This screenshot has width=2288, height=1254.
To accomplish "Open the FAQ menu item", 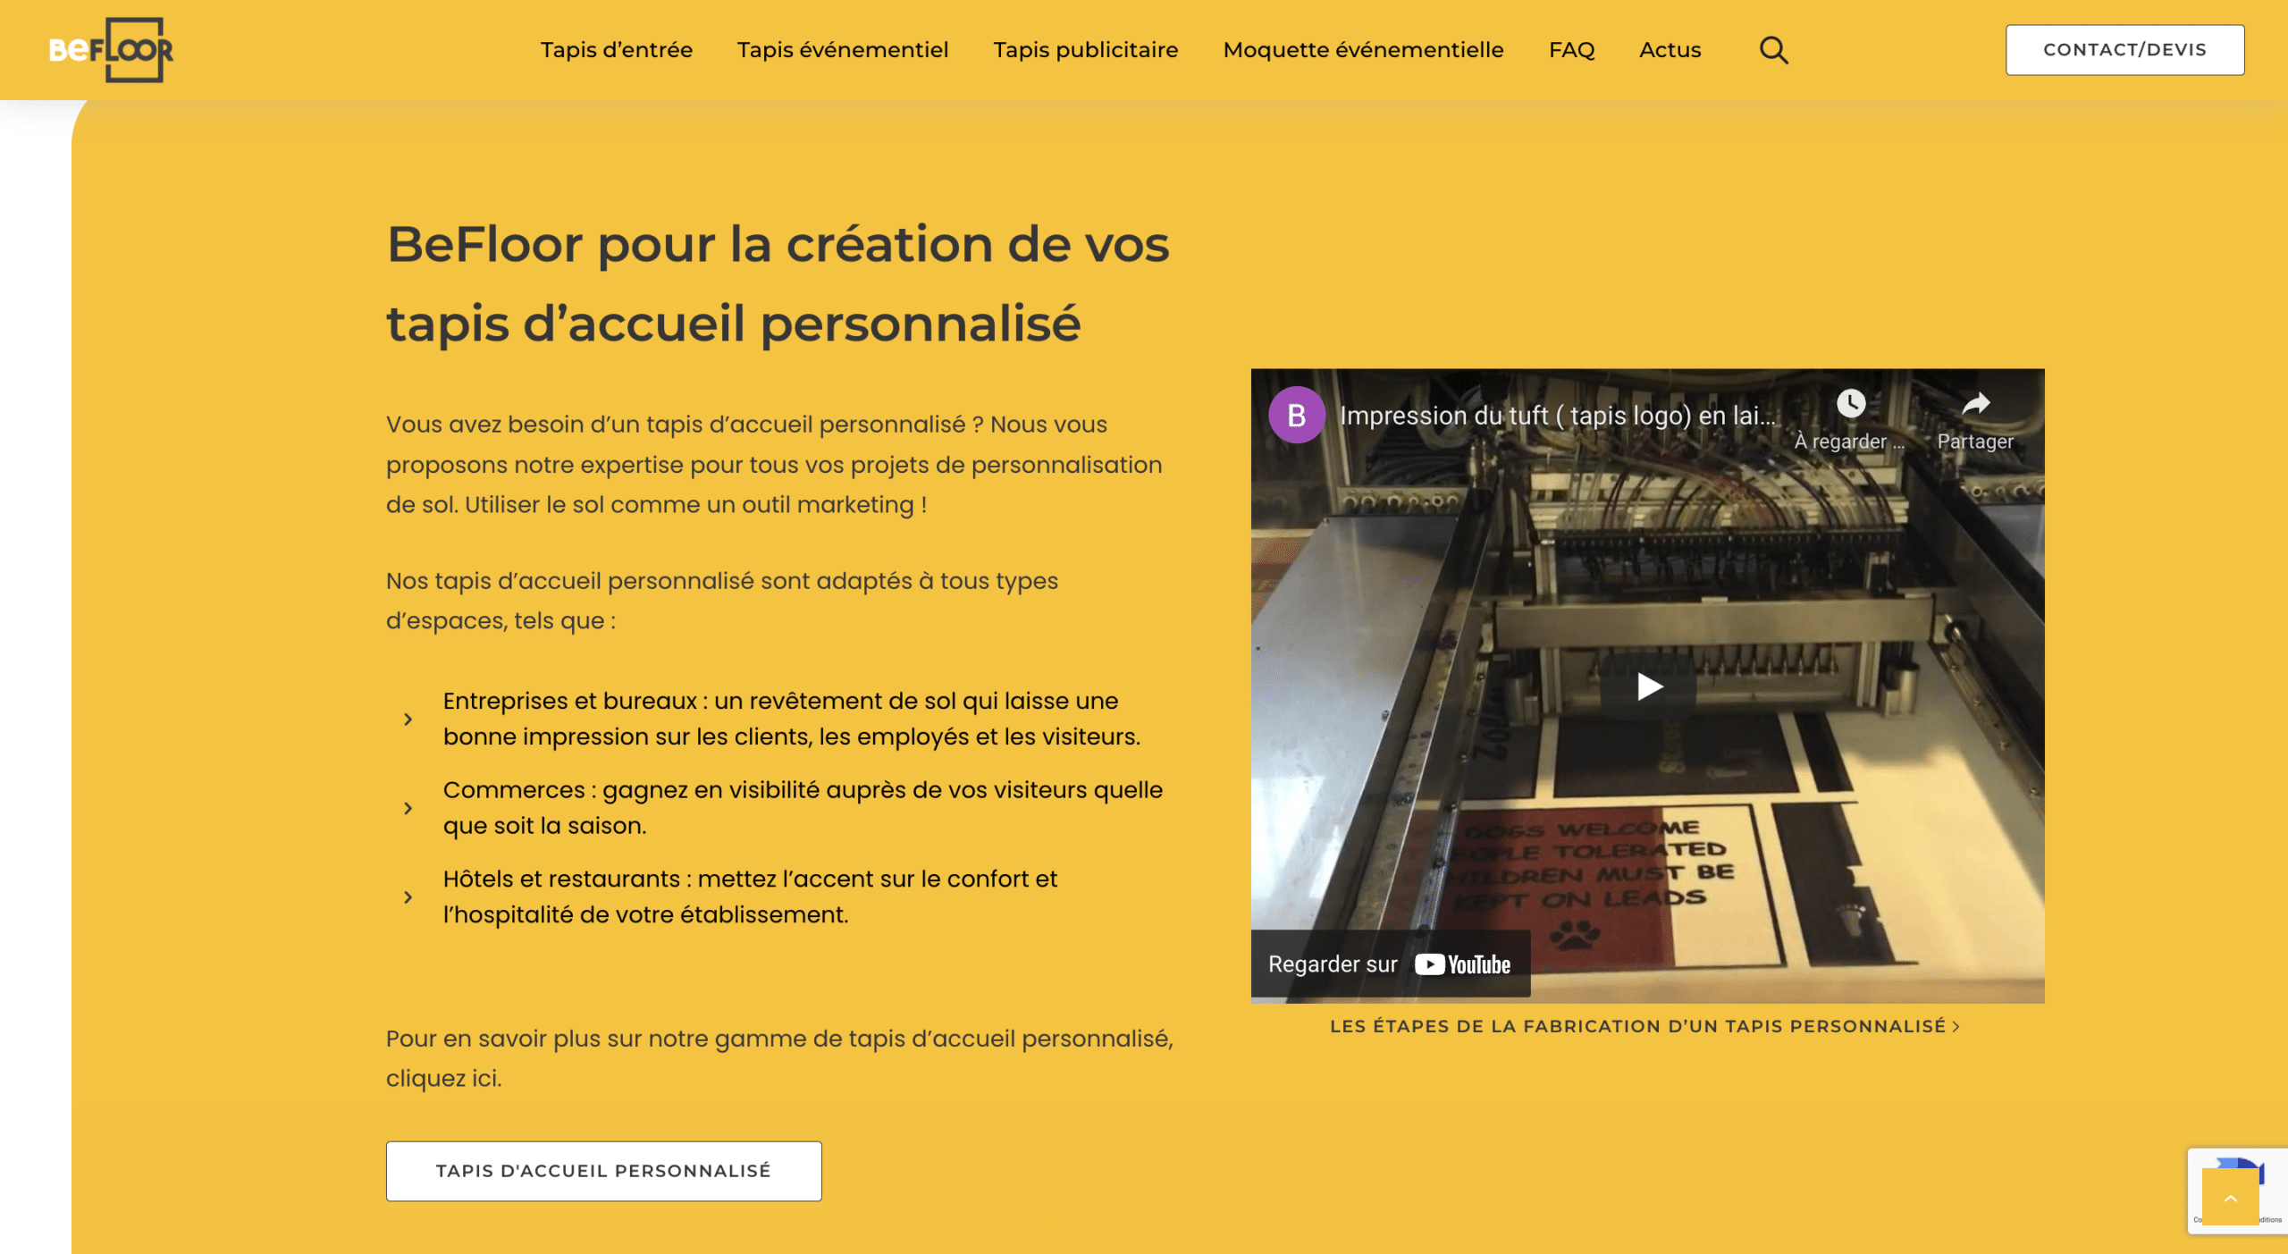I will 1573,50.
